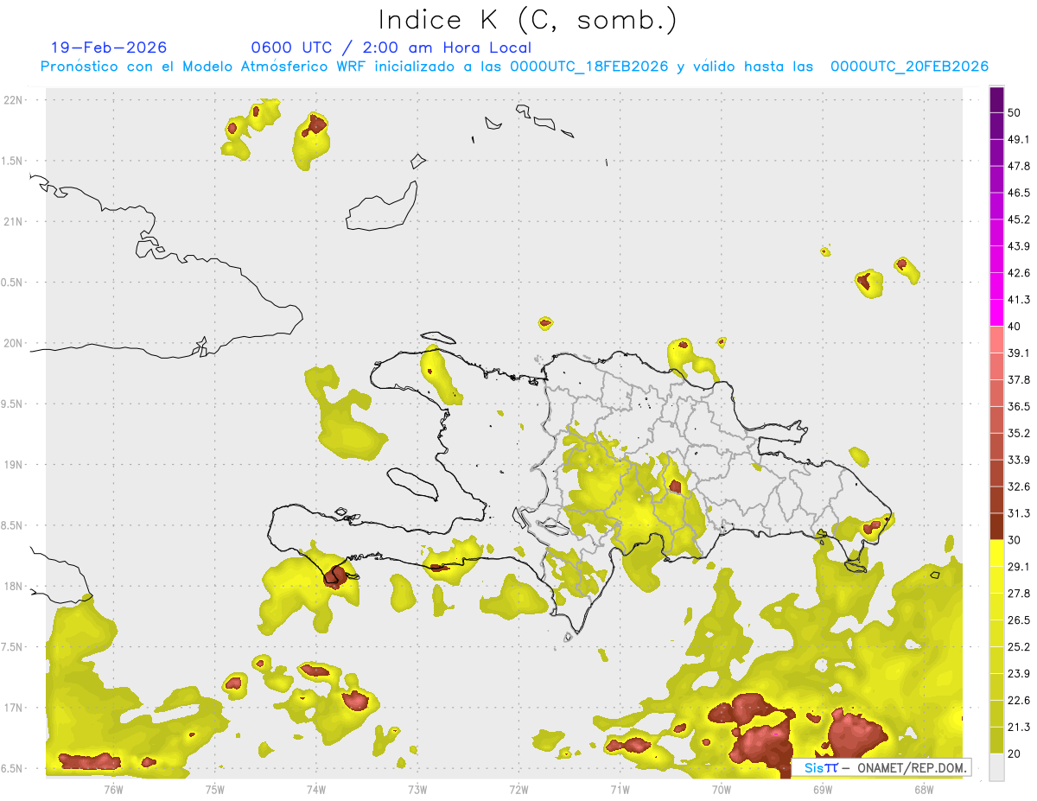The height and width of the screenshot is (801, 1037).
Task: Click the colorbar value '31.3'
Action: click(x=1019, y=513)
